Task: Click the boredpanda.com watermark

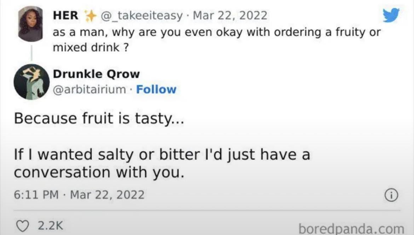Action: (351, 228)
